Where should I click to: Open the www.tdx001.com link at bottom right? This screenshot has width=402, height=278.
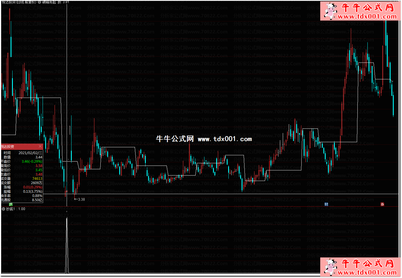[367, 272]
